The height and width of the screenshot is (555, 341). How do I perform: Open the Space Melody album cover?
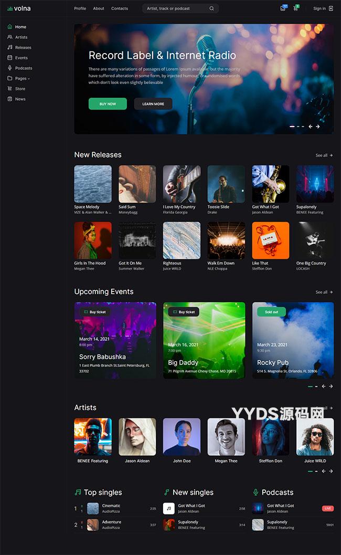[93, 184]
